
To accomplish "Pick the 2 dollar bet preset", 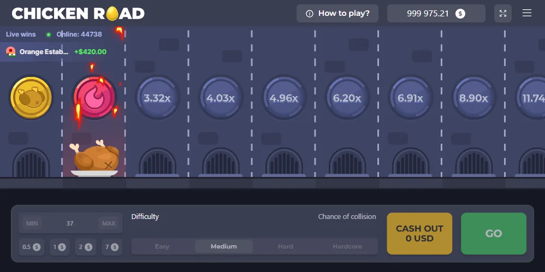I will tap(86, 247).
